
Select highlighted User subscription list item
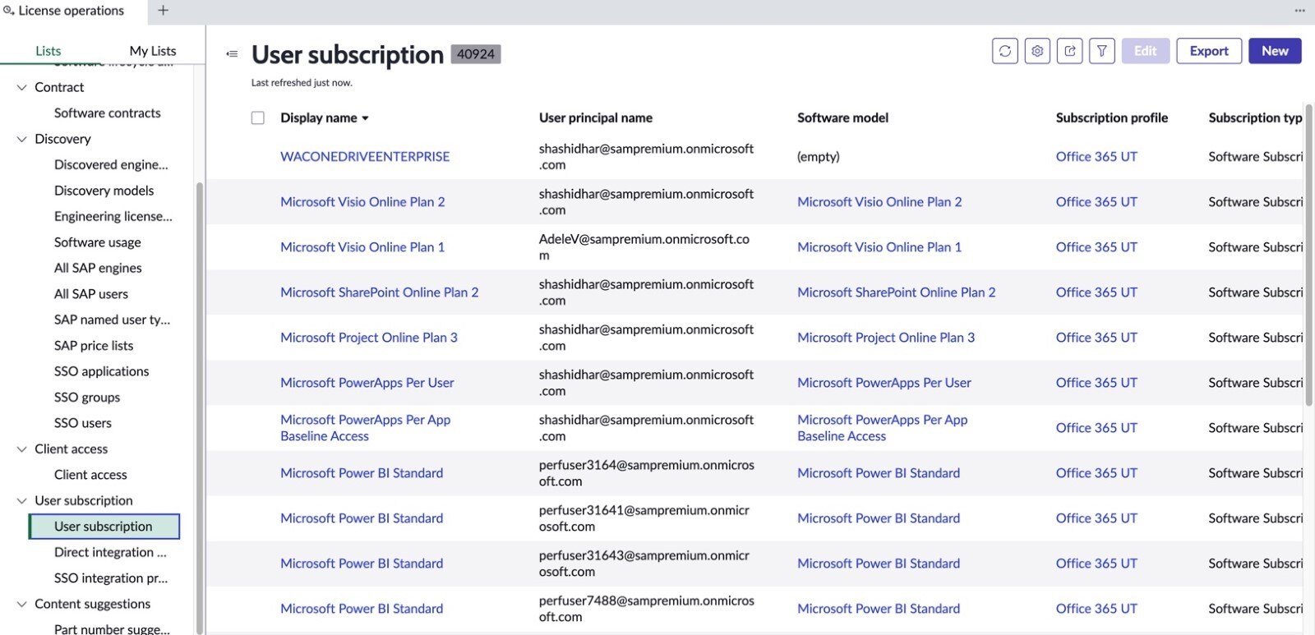pyautogui.click(x=104, y=527)
